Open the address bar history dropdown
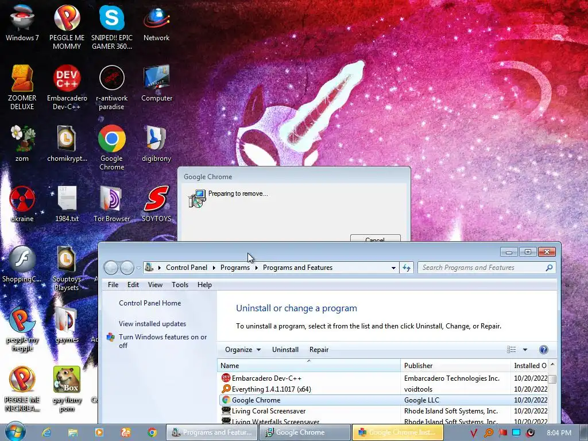The height and width of the screenshot is (441, 588). [393, 268]
